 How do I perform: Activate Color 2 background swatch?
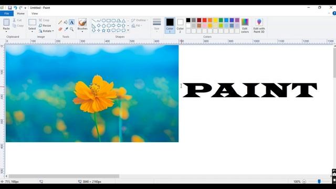click(180, 26)
